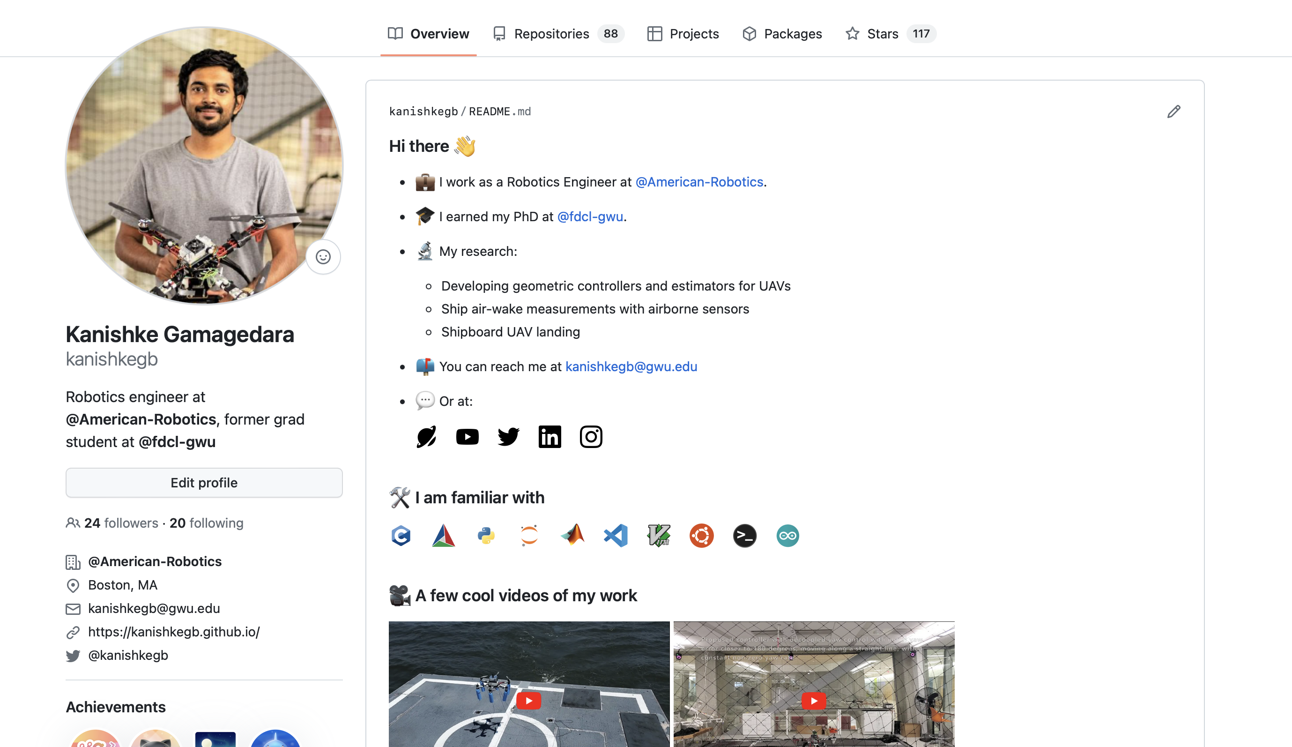Open sidebar Twitter handle @kanishkegb
This screenshot has width=1292, height=747.
pos(128,655)
